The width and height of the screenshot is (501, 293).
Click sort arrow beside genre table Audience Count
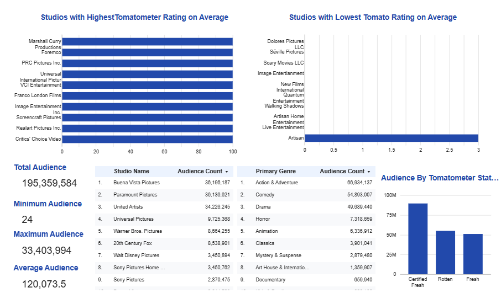point(369,172)
